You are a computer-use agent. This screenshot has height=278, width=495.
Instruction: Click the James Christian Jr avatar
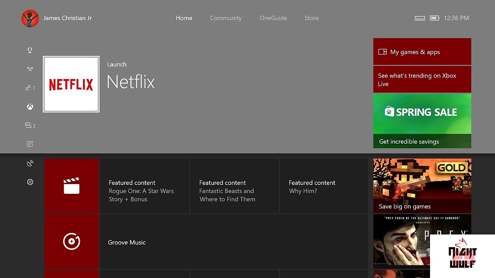[30, 18]
